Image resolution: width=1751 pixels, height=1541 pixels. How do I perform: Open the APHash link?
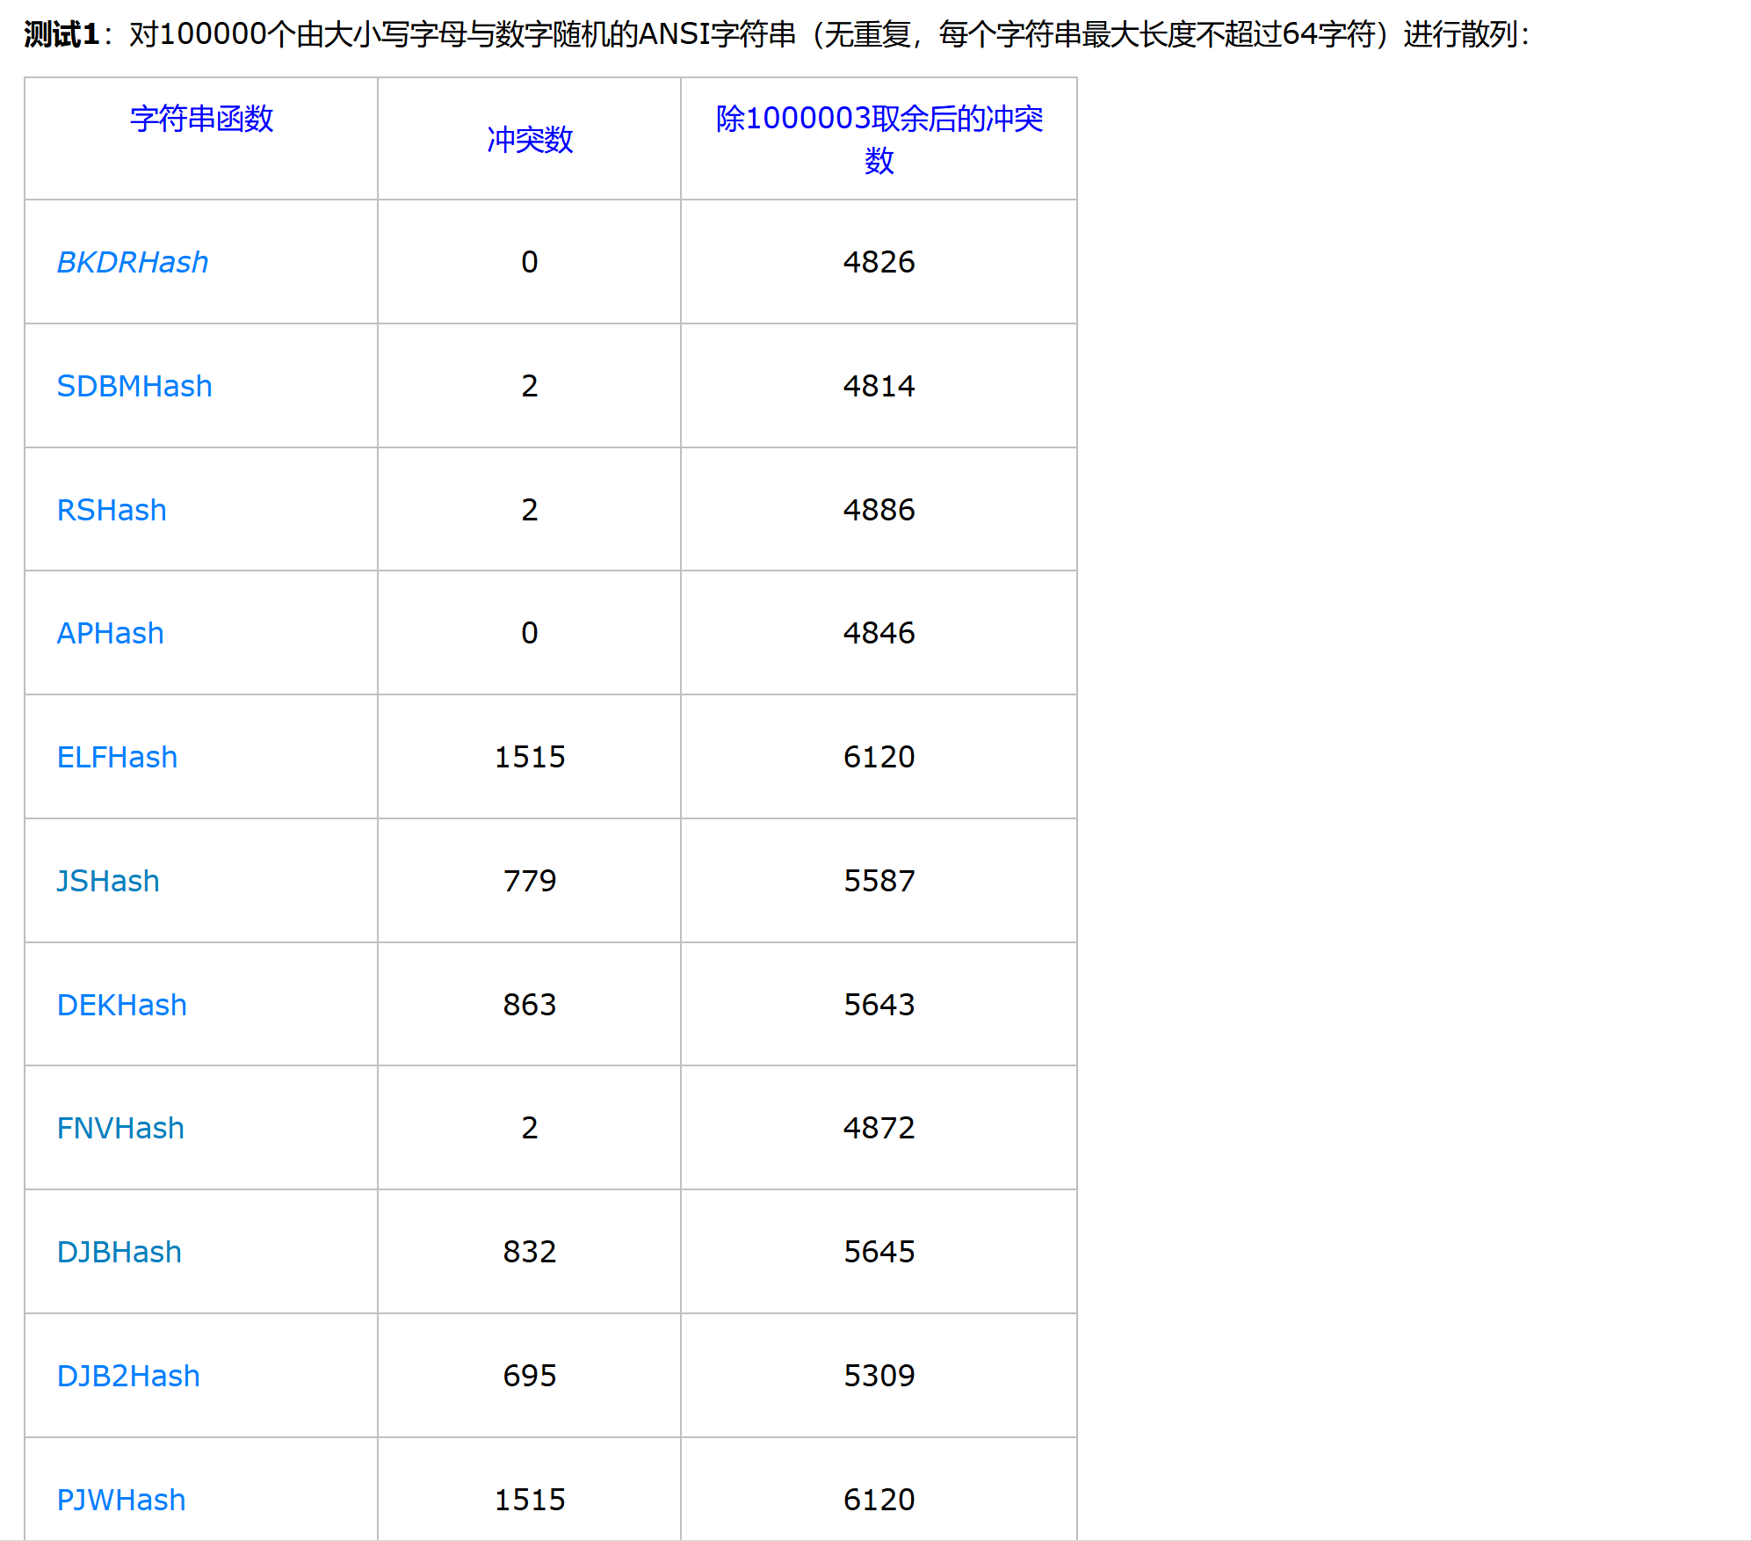pyautogui.click(x=111, y=633)
